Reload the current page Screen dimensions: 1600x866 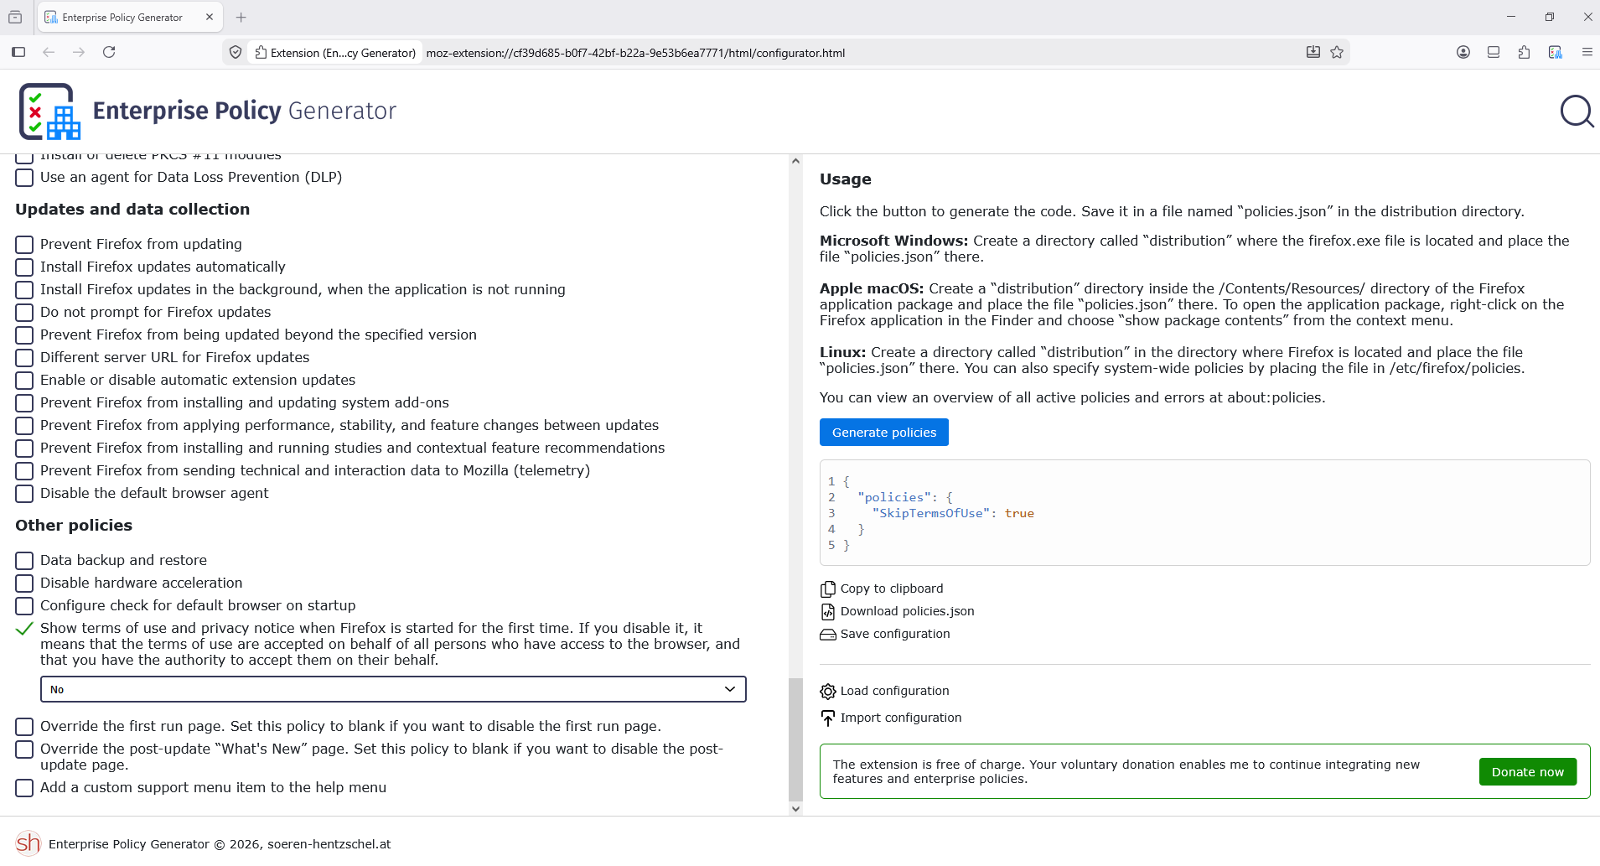point(109,52)
